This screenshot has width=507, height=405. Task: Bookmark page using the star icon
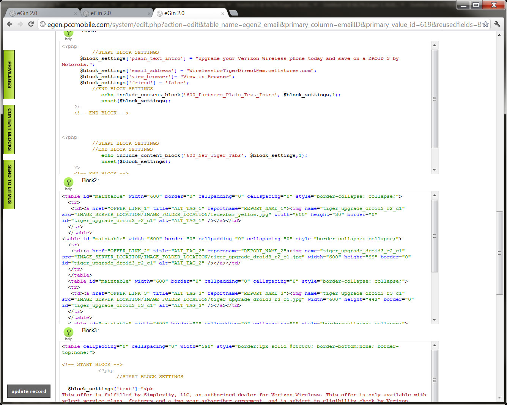(x=485, y=24)
